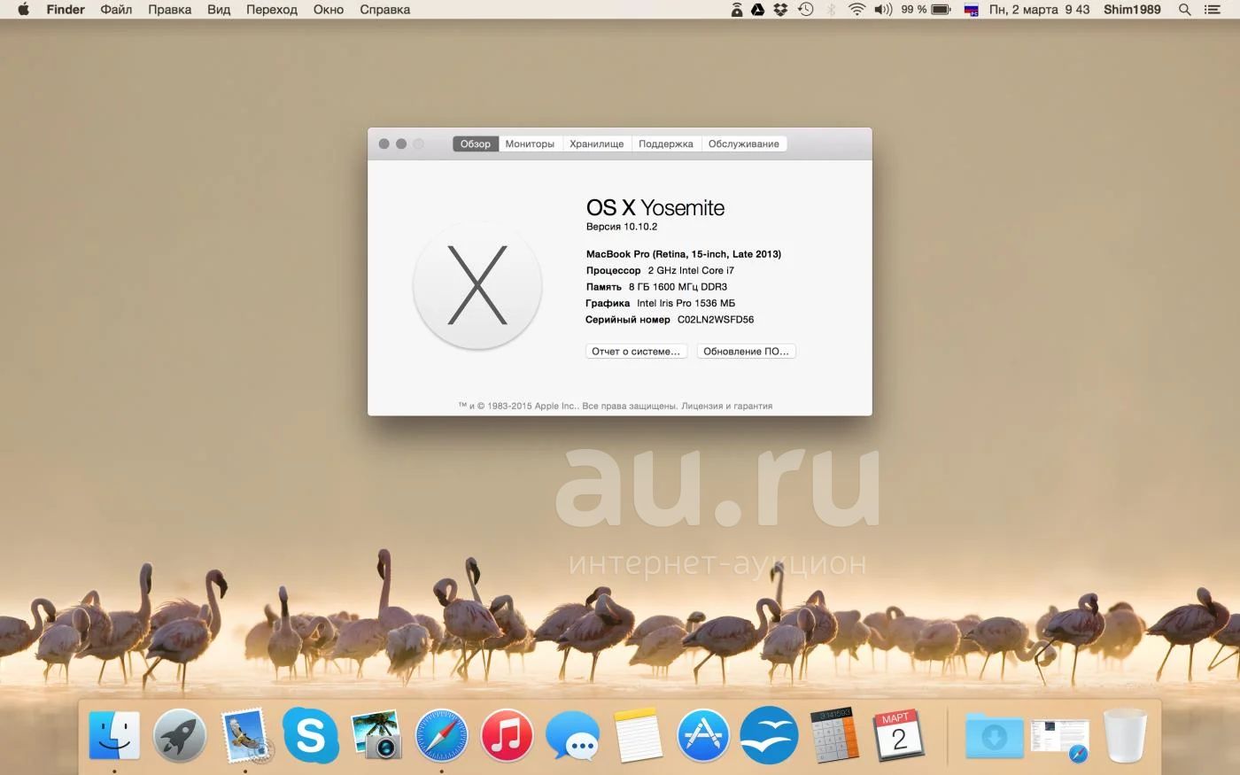
Task: Minimize the About This Mac window
Action: (x=401, y=143)
